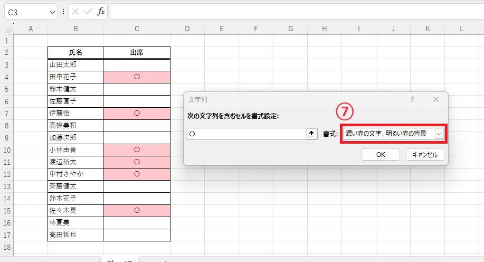The height and width of the screenshot is (262, 484).
Task: Select column H header
Action: (325, 29)
